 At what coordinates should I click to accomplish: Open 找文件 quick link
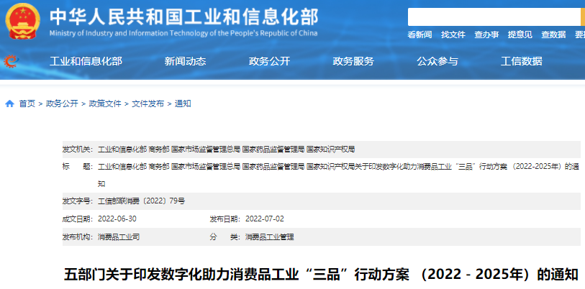coord(453,35)
